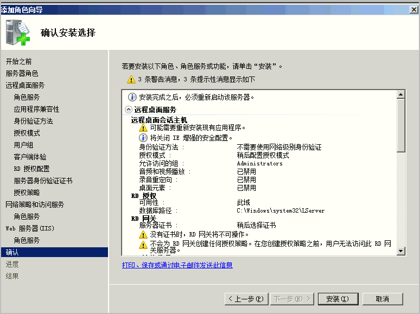Click the summary list scrollbar thumb

400,125
